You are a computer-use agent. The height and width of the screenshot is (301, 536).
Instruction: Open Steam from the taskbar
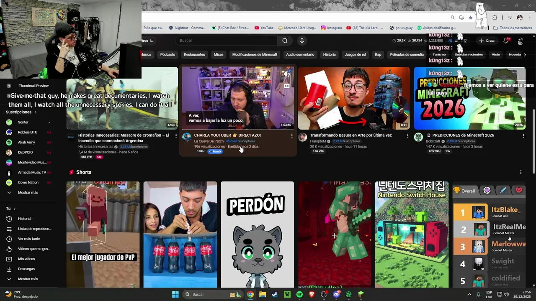[275, 294]
